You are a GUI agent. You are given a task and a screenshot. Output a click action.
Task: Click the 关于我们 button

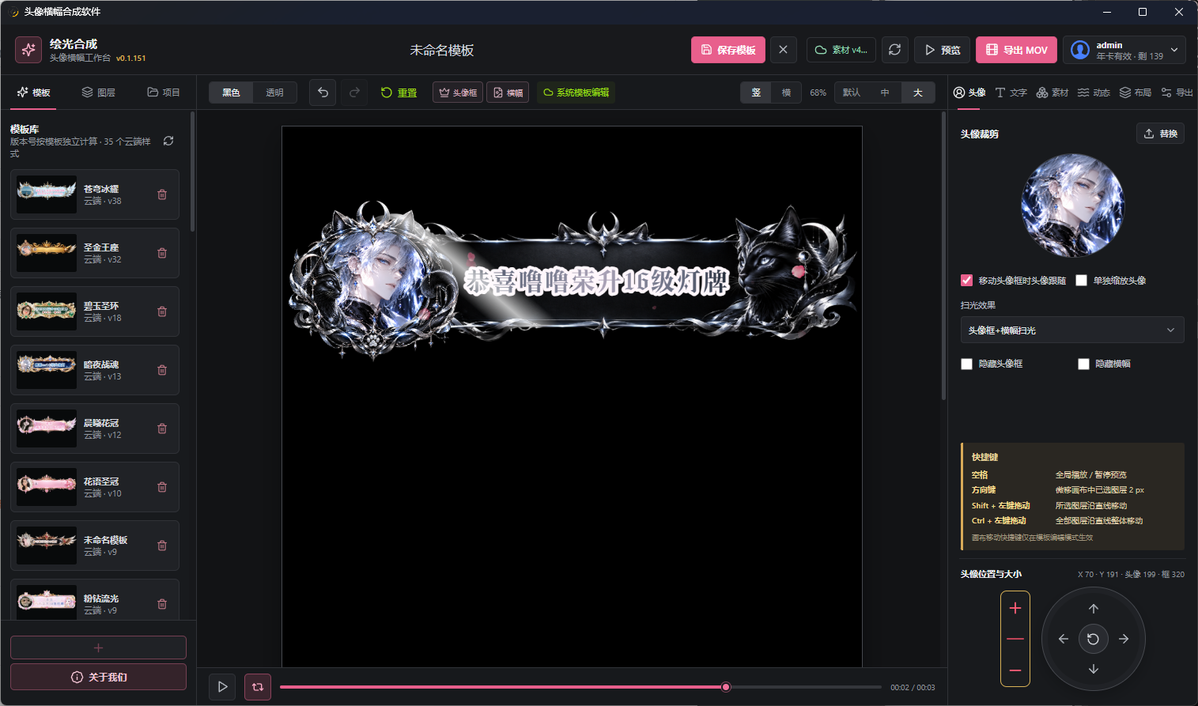(98, 677)
